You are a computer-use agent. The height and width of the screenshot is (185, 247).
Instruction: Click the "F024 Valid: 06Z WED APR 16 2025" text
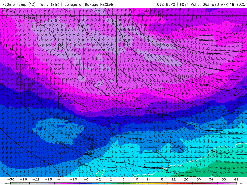(x=212, y=4)
